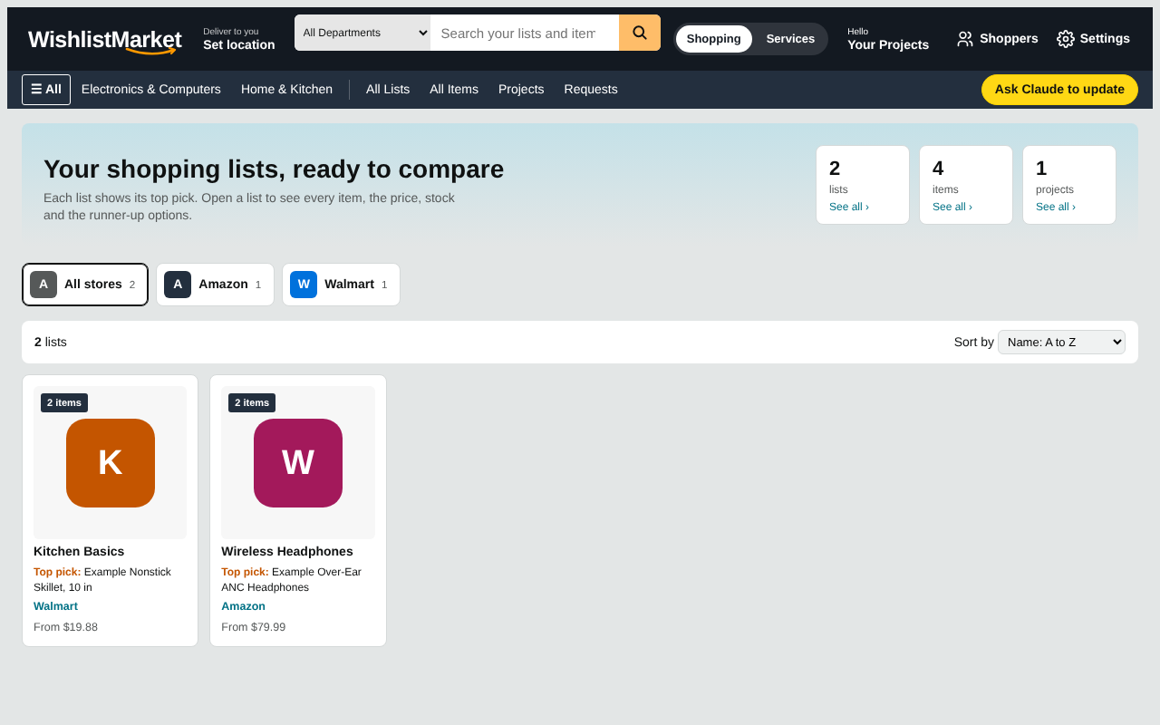Click the From $19.88 price

coord(65,627)
